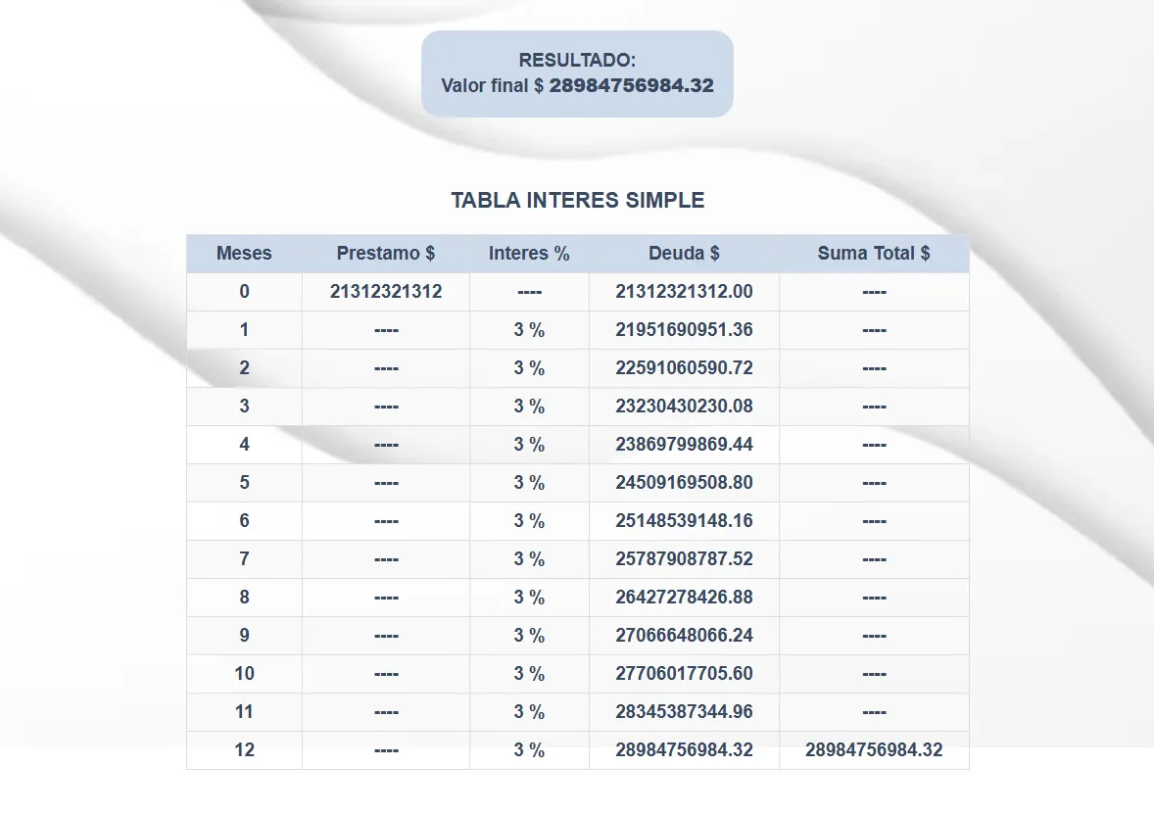The height and width of the screenshot is (815, 1154).
Task: Click the 3 % interest in month 12 row
Action: pyautogui.click(x=529, y=750)
